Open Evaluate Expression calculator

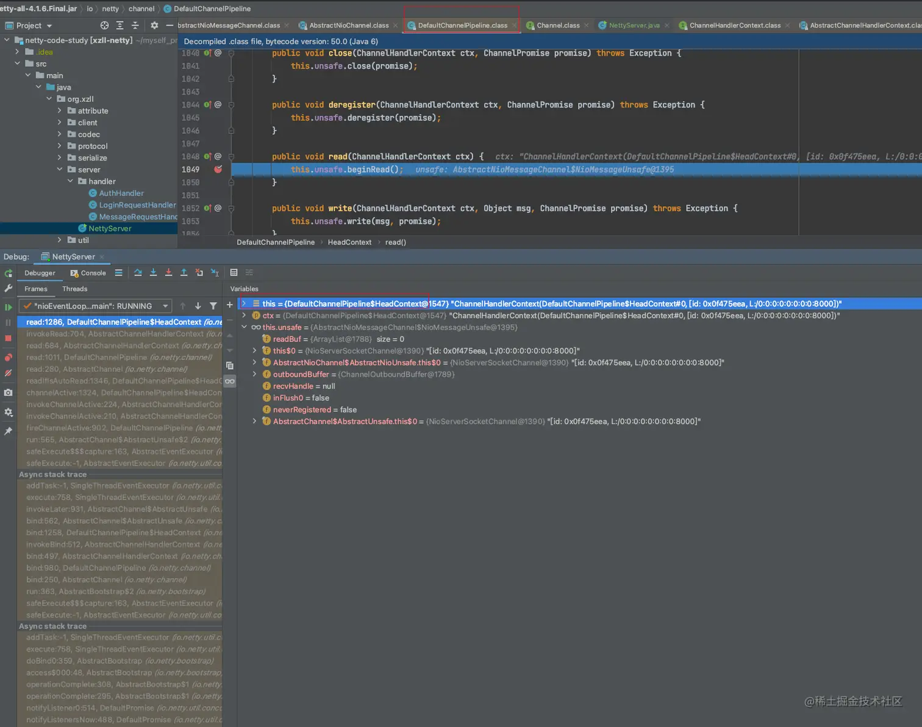pos(234,273)
